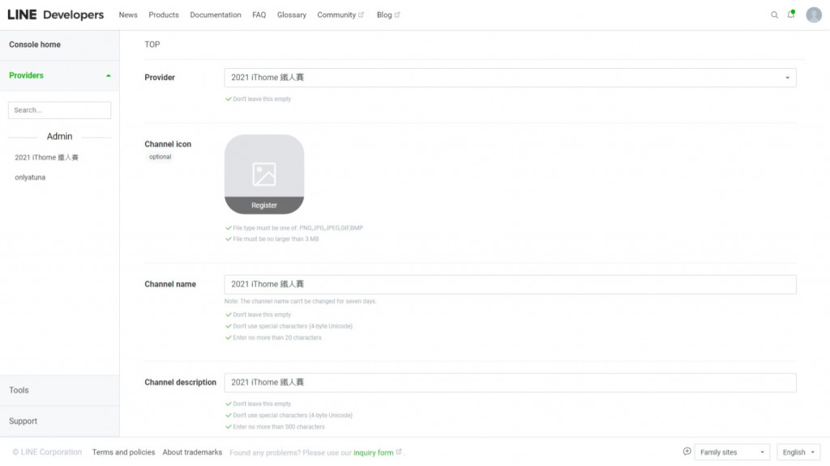Click the external link icon beside Community
Viewport: 830px width, 466px height.
pyautogui.click(x=361, y=15)
